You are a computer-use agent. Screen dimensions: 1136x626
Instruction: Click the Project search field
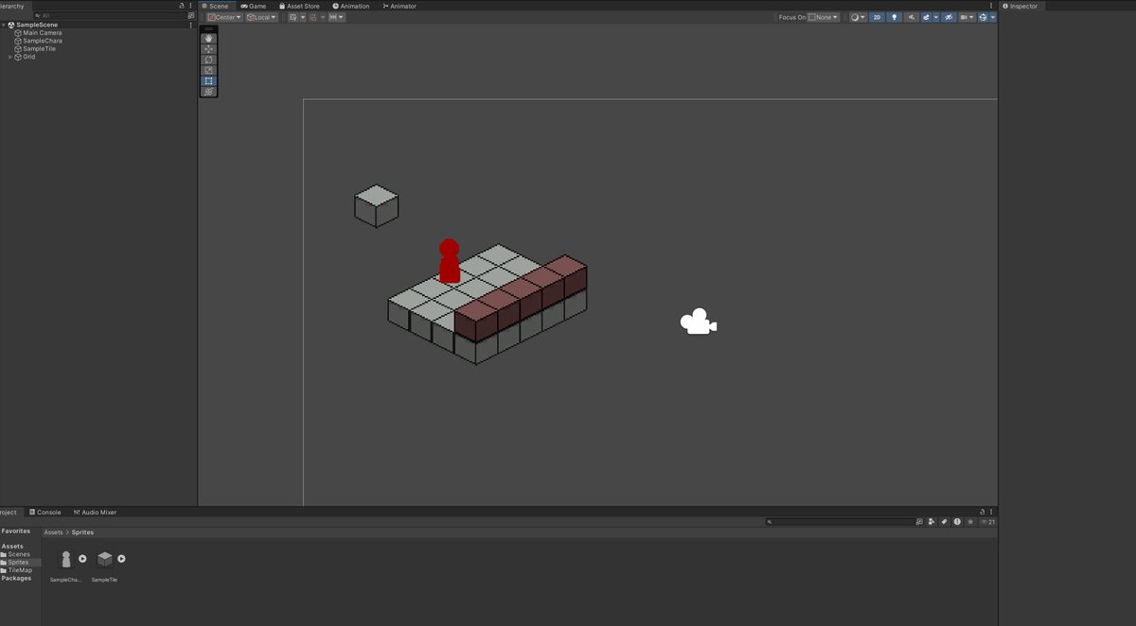[x=841, y=521]
